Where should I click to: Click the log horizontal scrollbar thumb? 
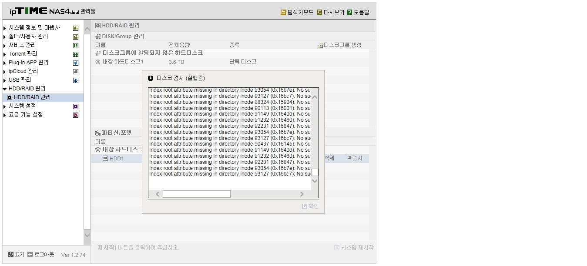[x=197, y=194]
